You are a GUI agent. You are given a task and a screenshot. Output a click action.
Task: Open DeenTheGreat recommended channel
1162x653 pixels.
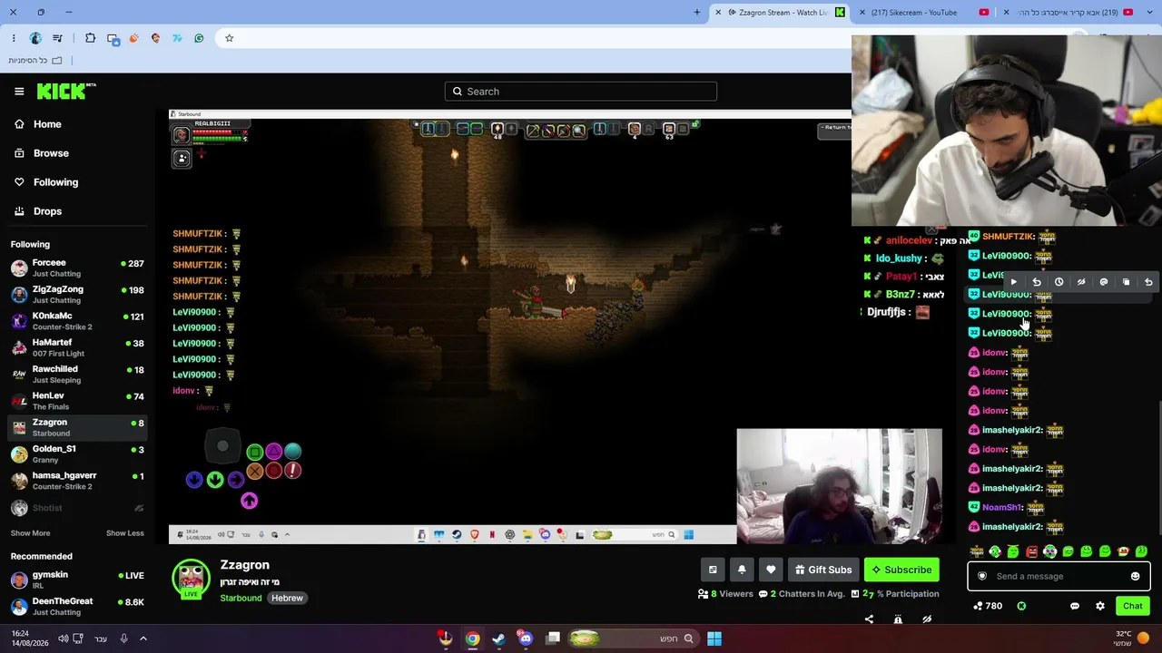click(77, 606)
